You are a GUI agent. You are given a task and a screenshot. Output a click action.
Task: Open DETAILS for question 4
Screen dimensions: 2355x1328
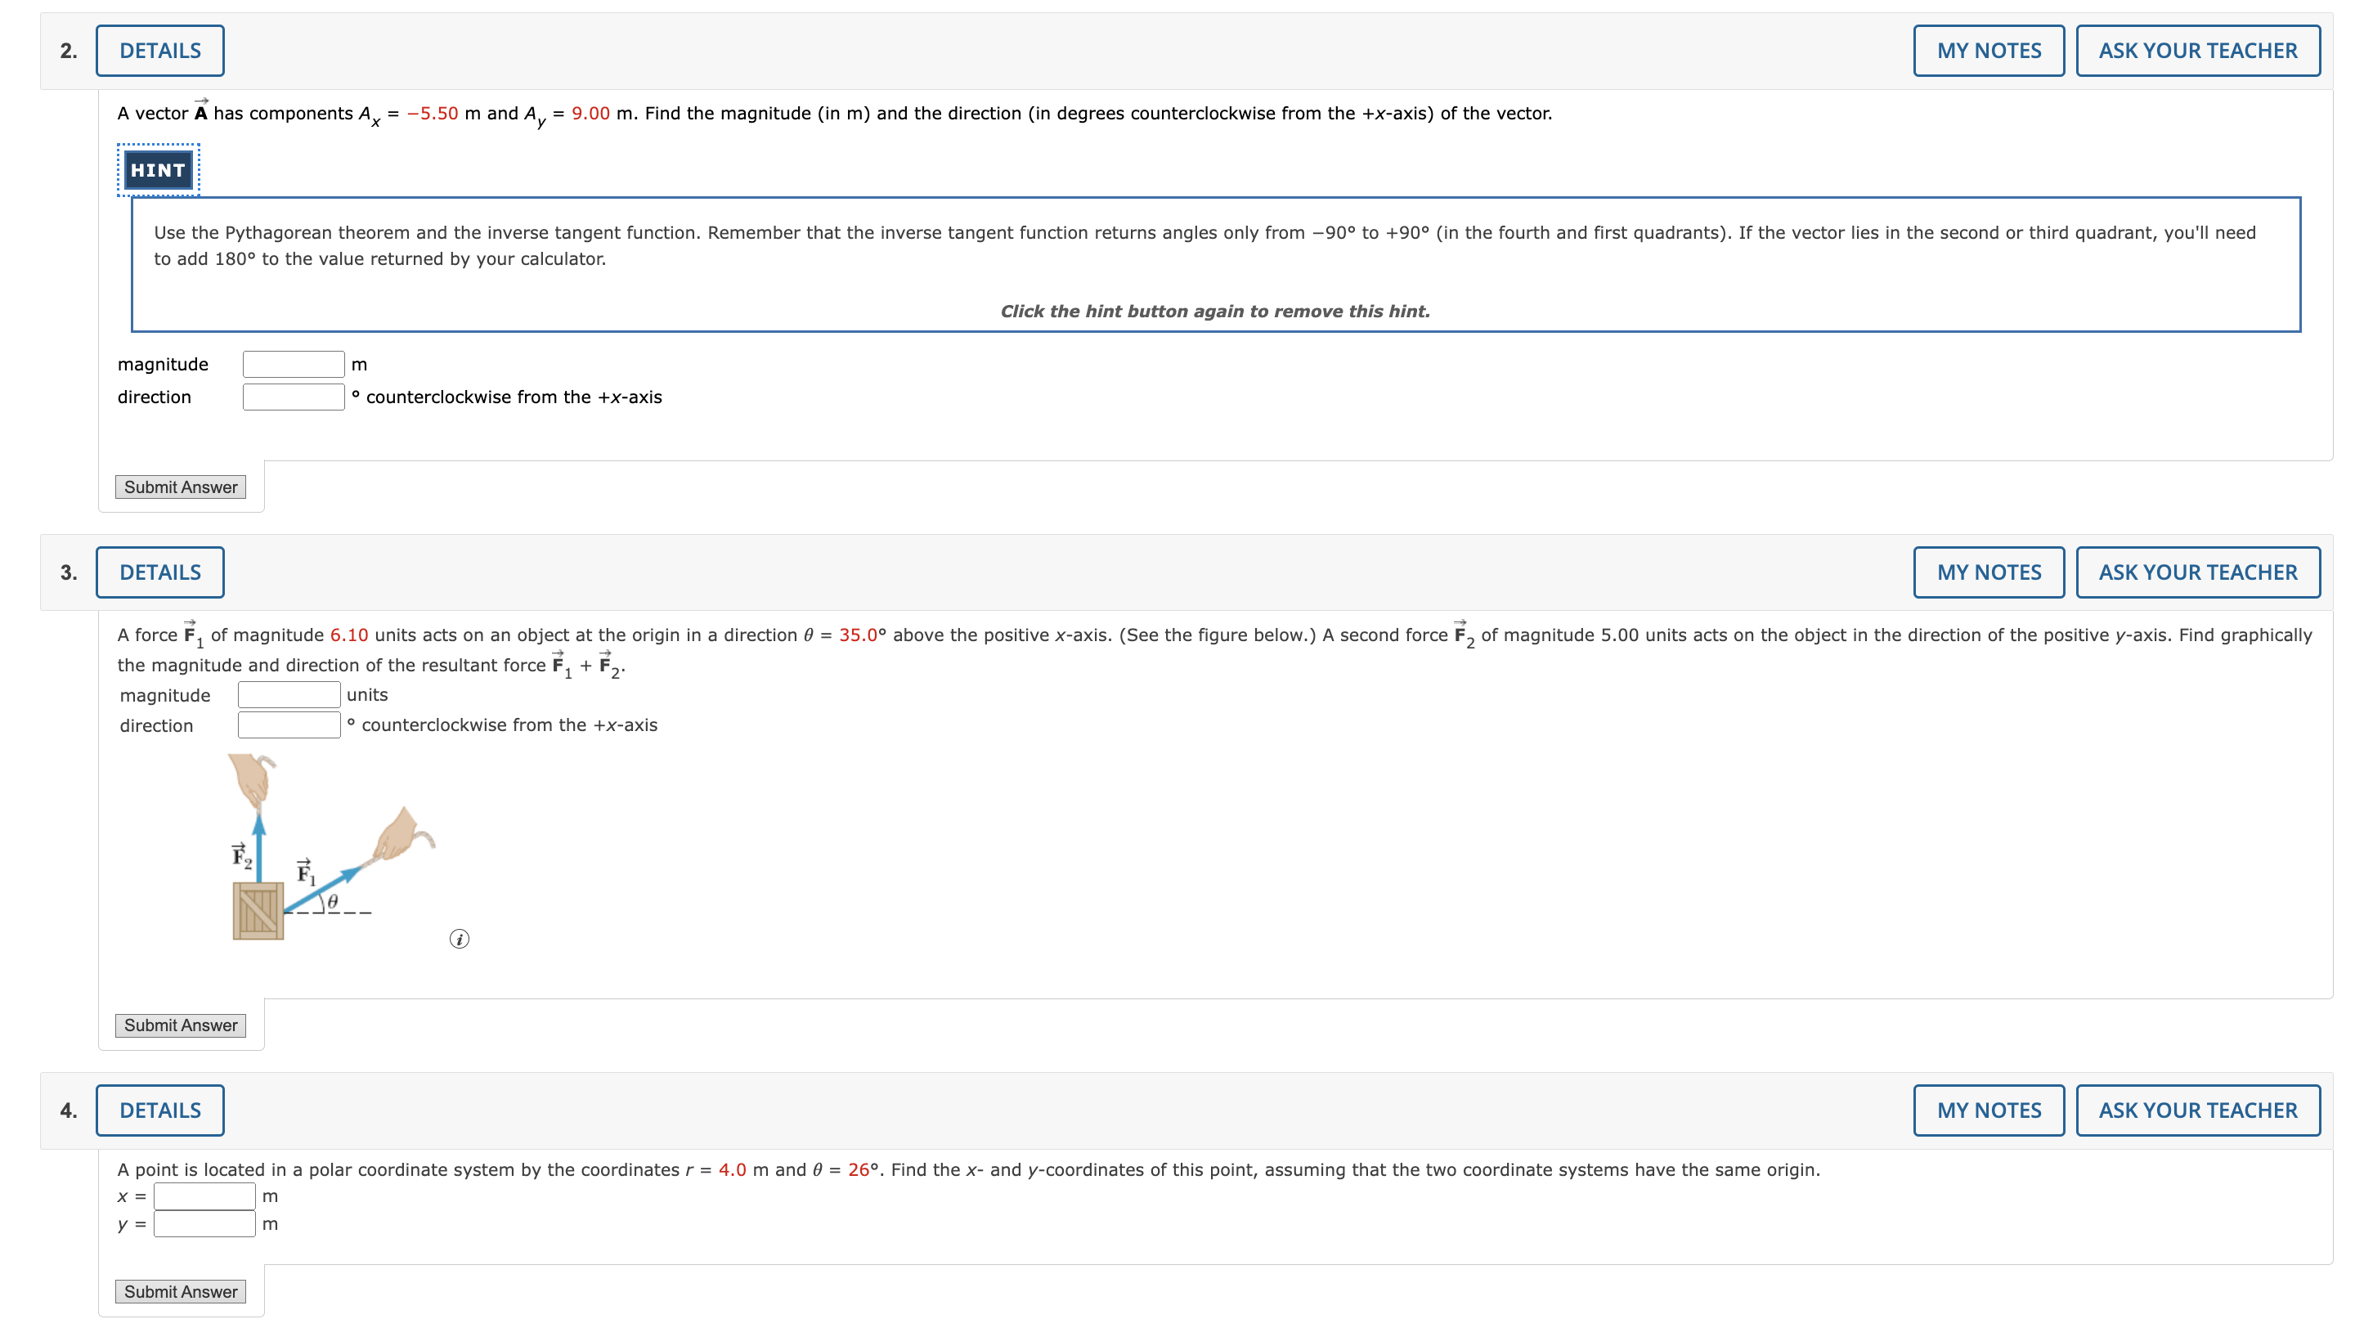coord(159,1110)
